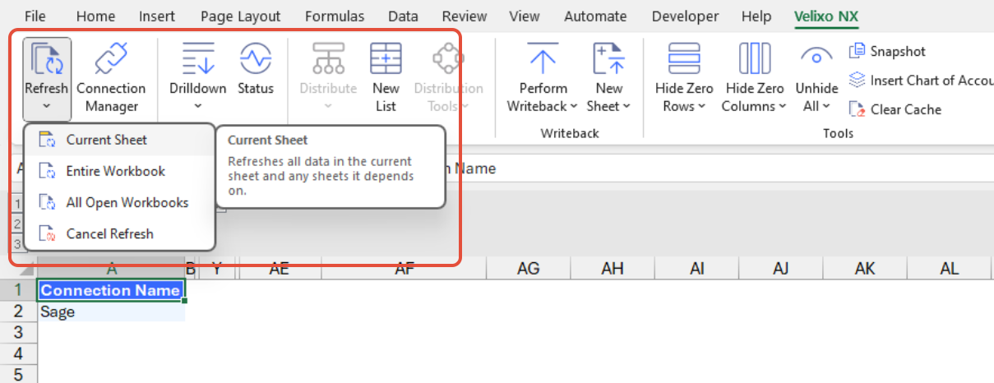This screenshot has width=994, height=383.
Task: Open the Page Layout tab
Action: [x=241, y=16]
